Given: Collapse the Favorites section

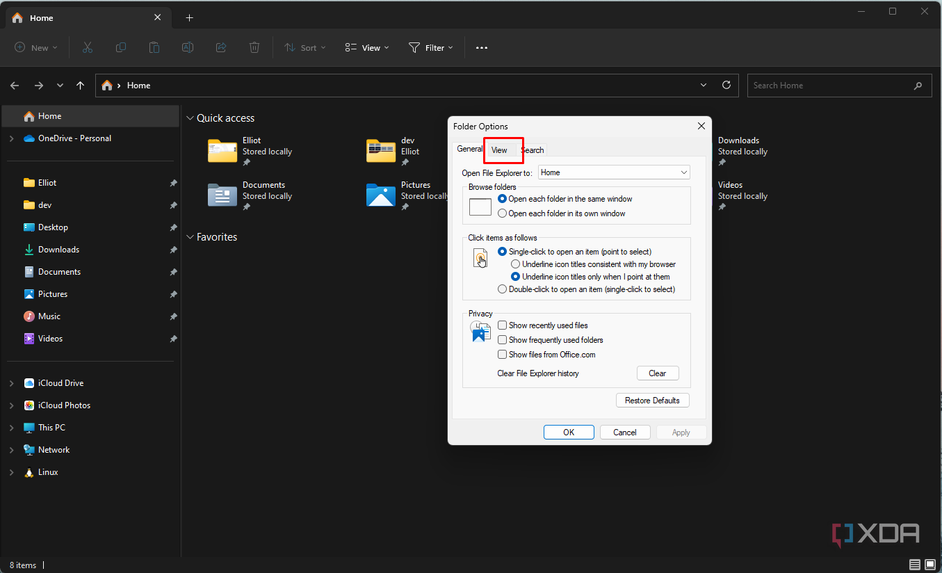Looking at the screenshot, I should pos(190,237).
